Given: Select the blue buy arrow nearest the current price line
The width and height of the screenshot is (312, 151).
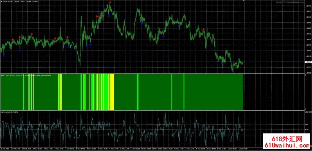Looking at the screenshot, I should 222,63.
